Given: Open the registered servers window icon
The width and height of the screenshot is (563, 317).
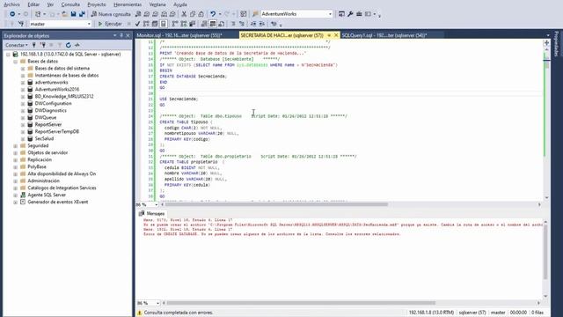Looking at the screenshot, I should click(x=341, y=14).
